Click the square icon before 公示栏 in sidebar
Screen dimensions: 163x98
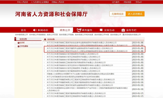(x=18, y=43)
